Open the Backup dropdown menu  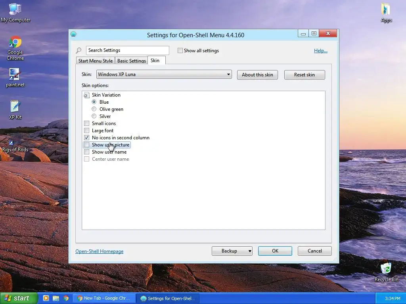(x=232, y=251)
